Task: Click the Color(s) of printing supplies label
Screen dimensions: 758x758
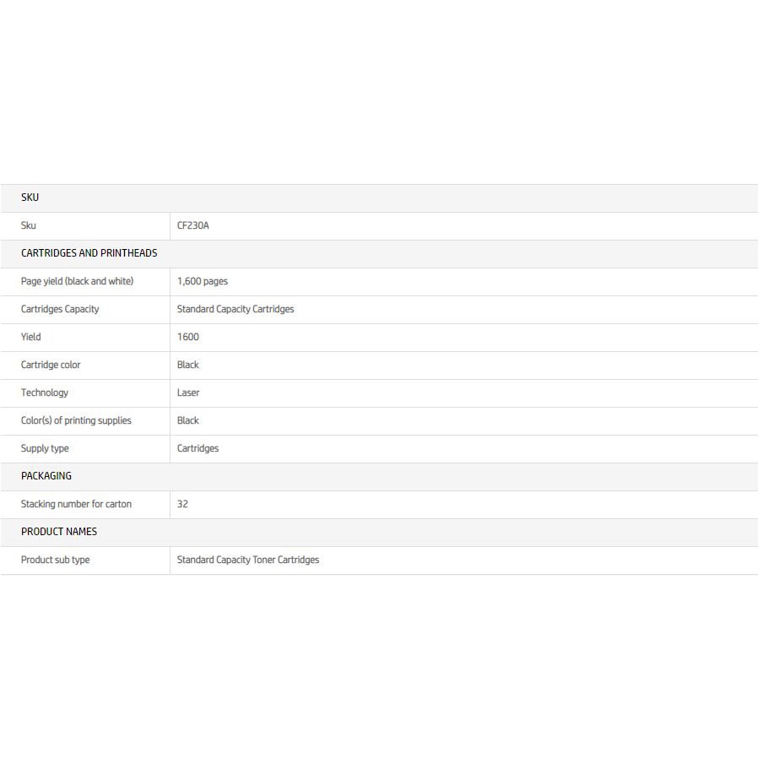Action: (x=76, y=420)
